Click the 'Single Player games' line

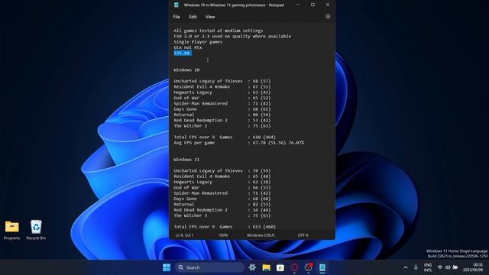coord(198,42)
